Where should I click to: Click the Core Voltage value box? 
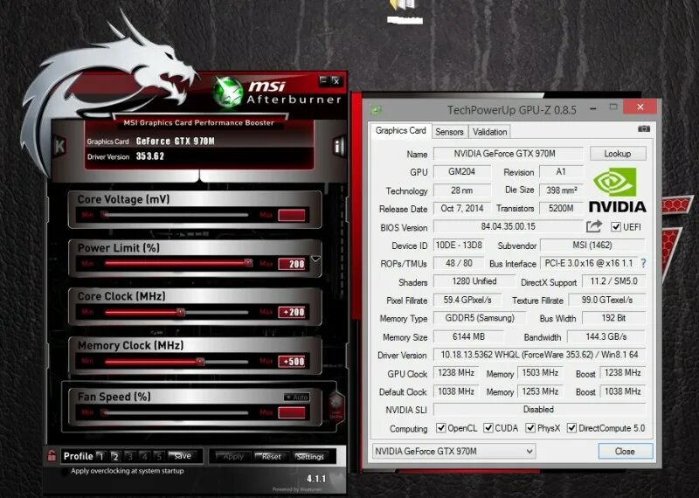(x=292, y=215)
